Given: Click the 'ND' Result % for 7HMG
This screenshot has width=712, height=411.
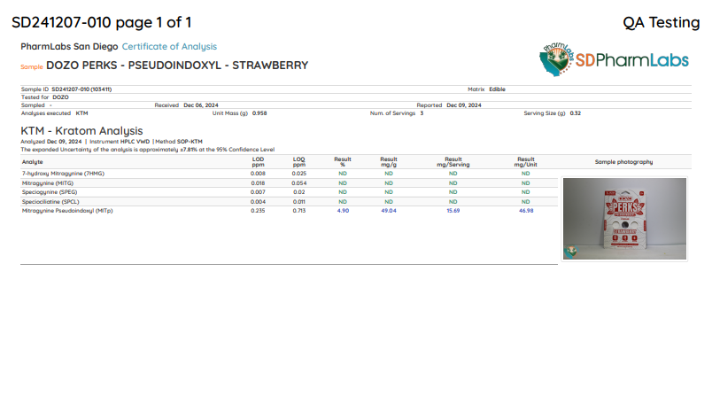Looking at the screenshot, I should click(343, 174).
